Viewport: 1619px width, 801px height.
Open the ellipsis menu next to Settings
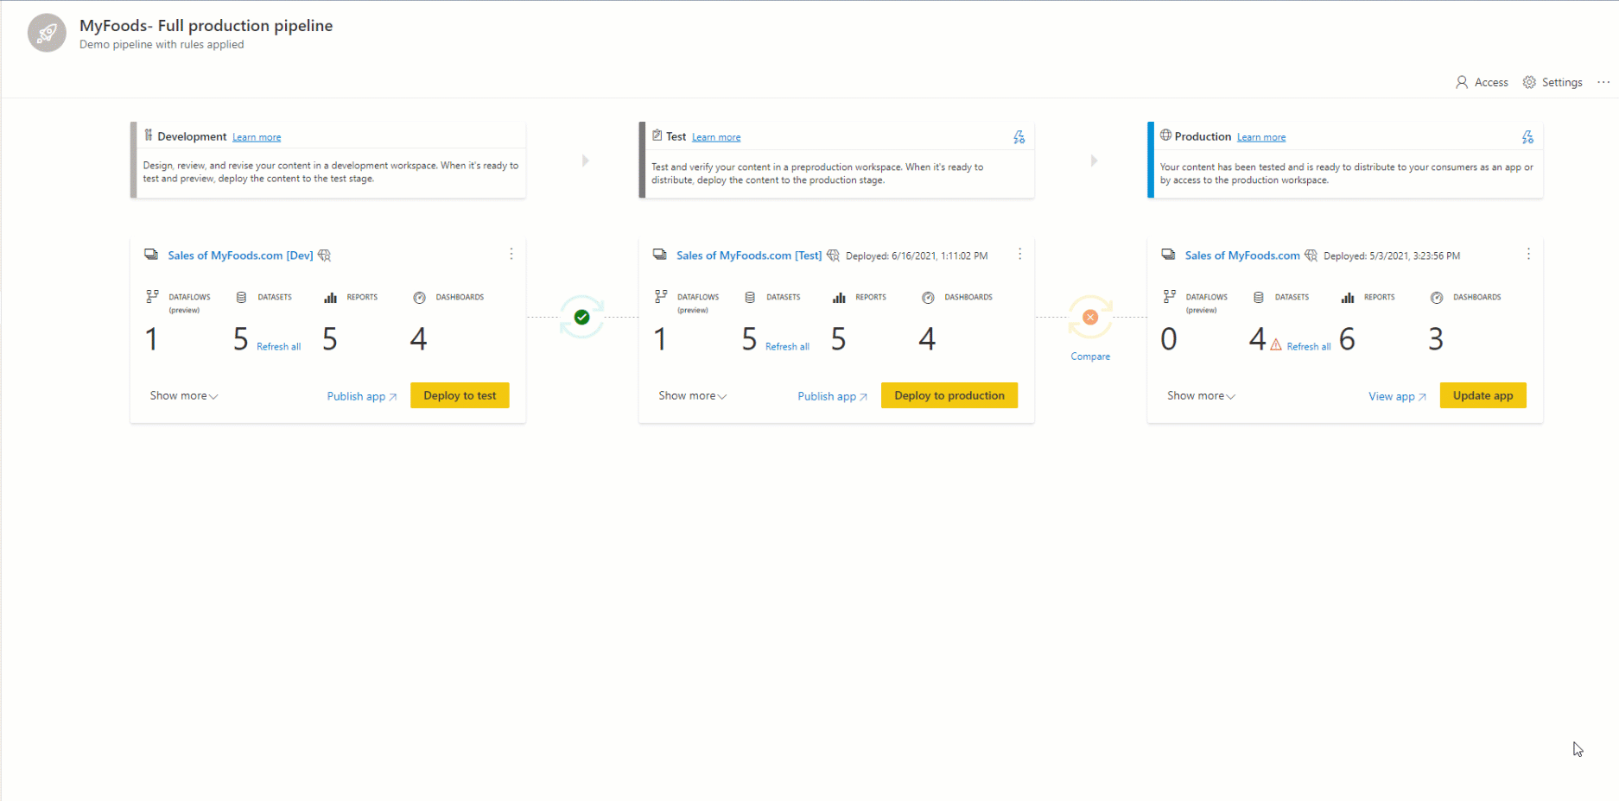(1604, 82)
